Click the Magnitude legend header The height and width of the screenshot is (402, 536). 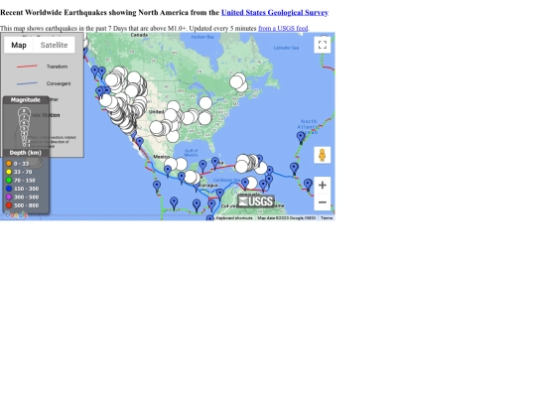click(x=26, y=100)
